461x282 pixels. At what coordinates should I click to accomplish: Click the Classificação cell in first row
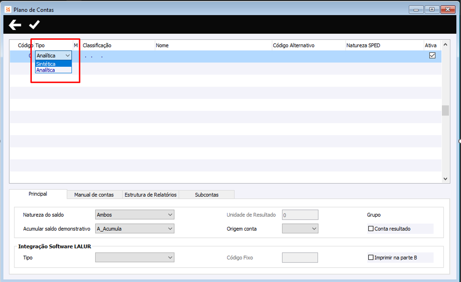click(118, 56)
